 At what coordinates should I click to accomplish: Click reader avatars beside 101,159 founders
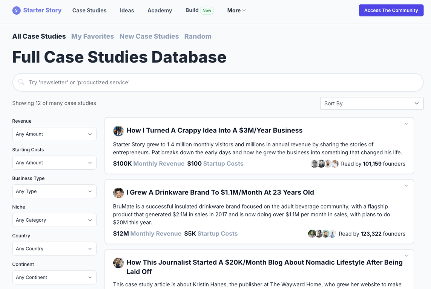324,164
